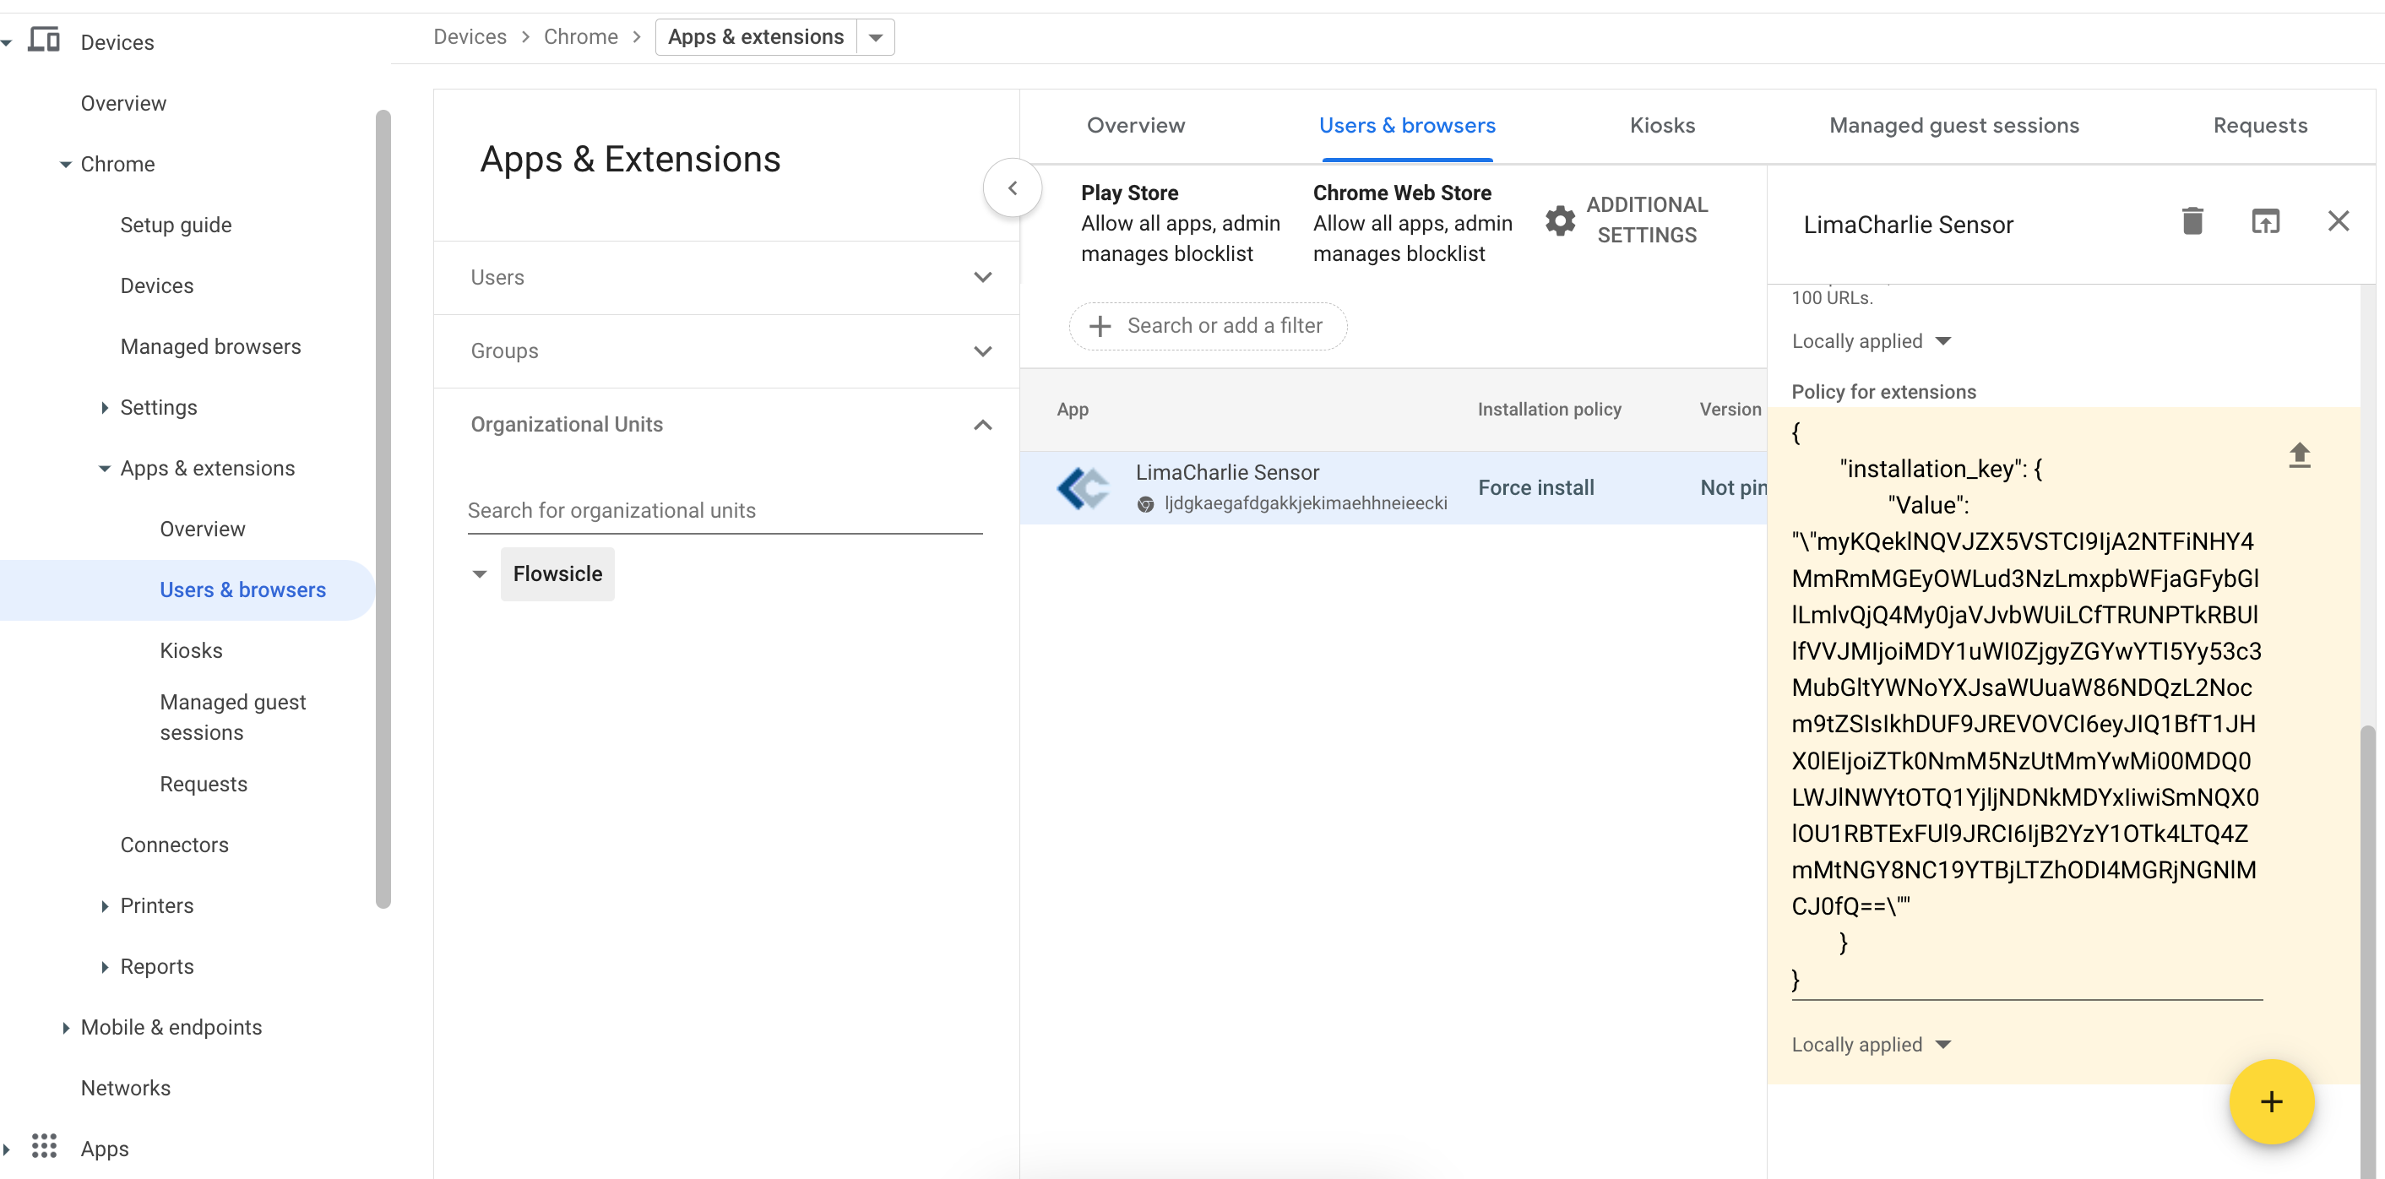Delete the LimaCharlie Sensor app via trash icon
The image size is (2385, 1179).
[x=2192, y=221]
